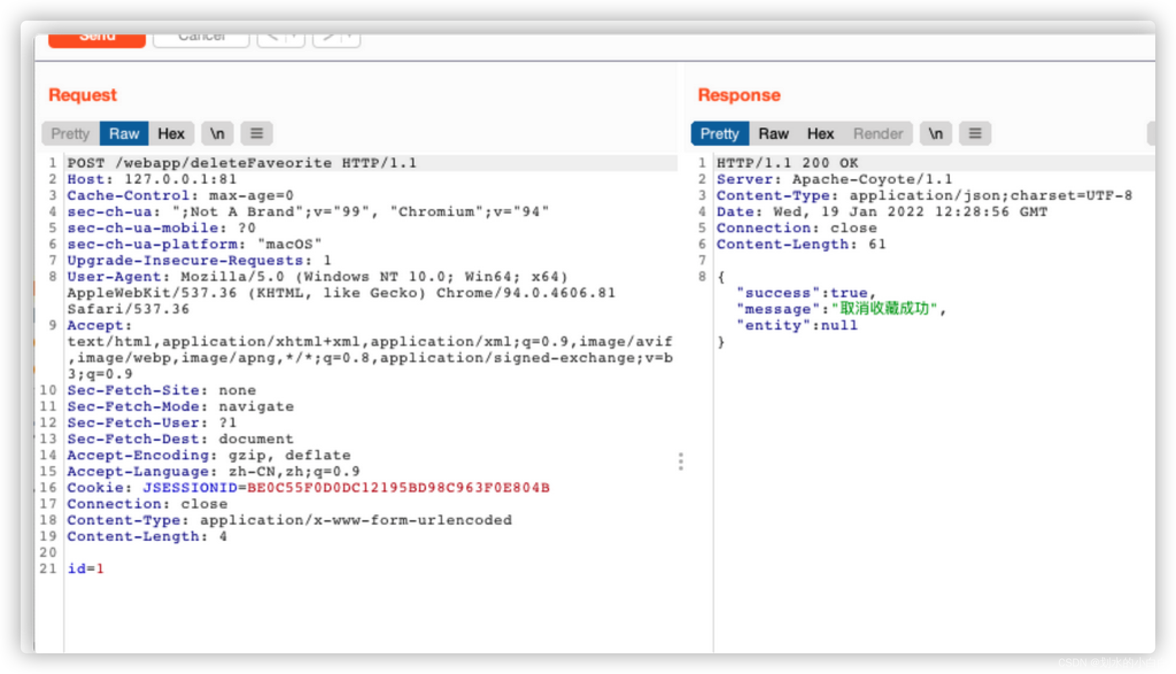Click the Accept-Encoding: gzip, deflate line
The height and width of the screenshot is (674, 1176).
click(209, 455)
